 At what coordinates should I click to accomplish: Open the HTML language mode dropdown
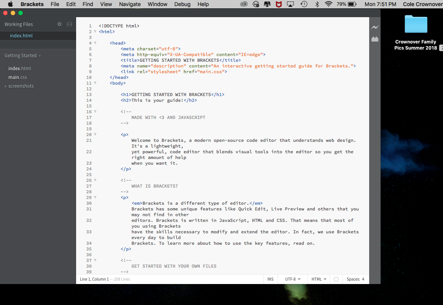(319, 279)
